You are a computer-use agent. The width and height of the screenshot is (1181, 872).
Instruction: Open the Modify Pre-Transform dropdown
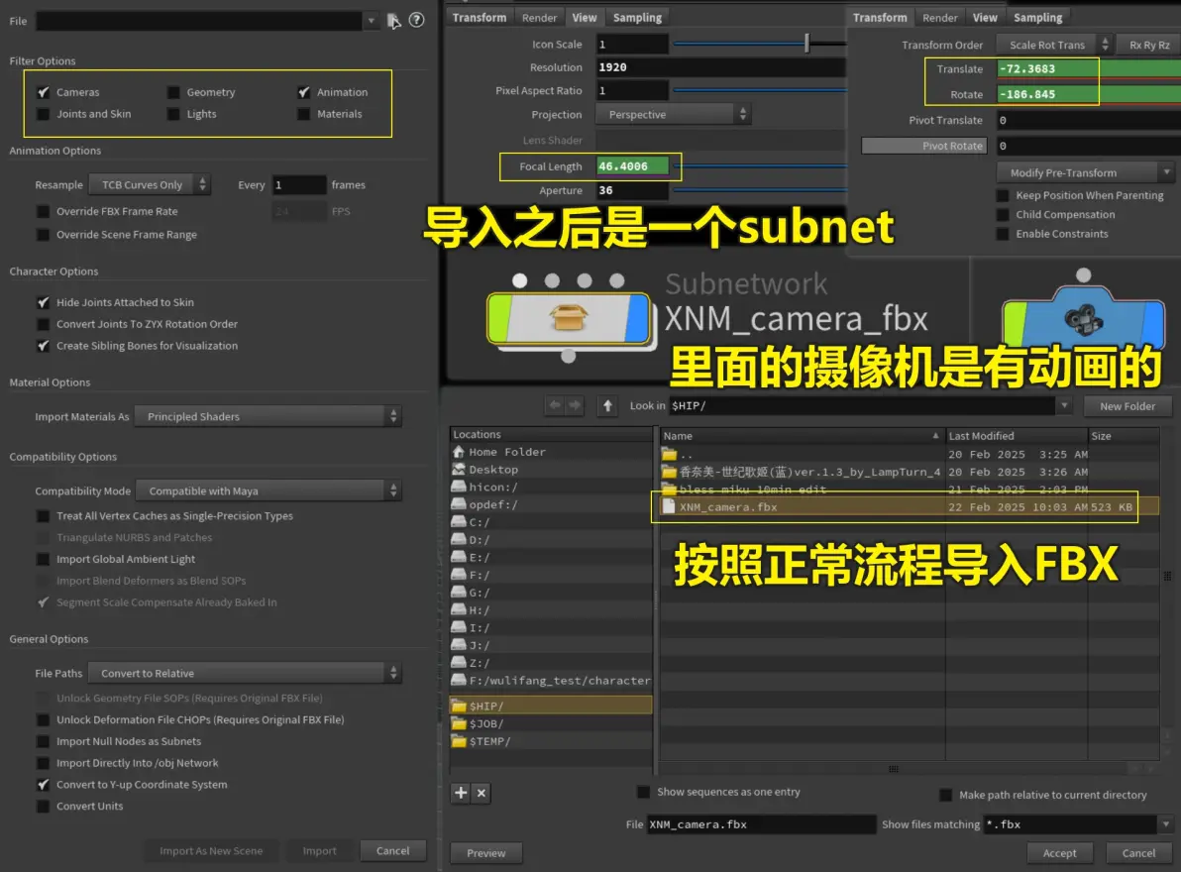[1085, 172]
